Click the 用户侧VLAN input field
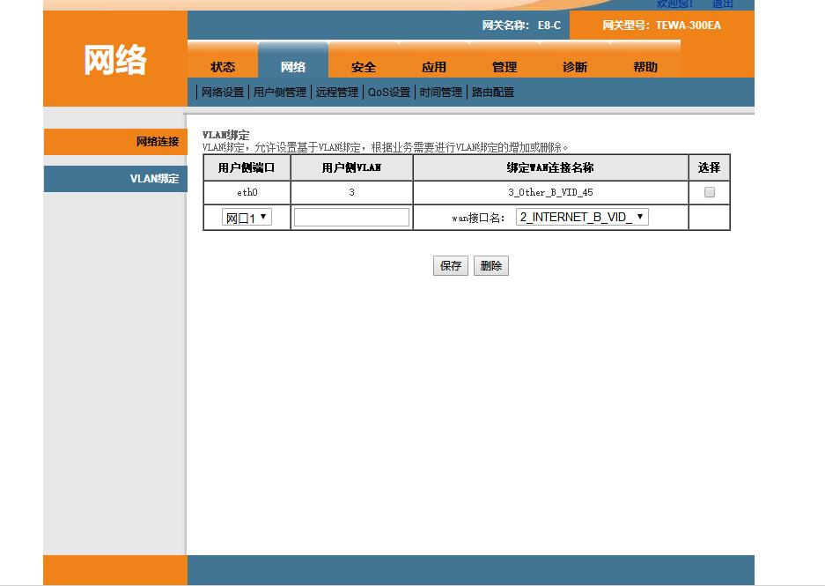Viewport: 825px width, 586px height. pyautogui.click(x=350, y=216)
